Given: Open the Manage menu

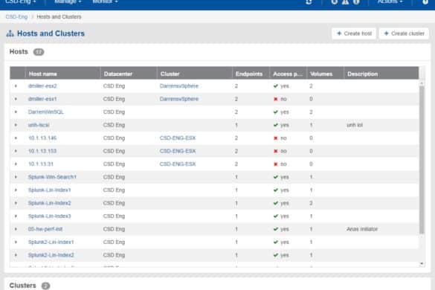Looking at the screenshot, I should (68, 1).
